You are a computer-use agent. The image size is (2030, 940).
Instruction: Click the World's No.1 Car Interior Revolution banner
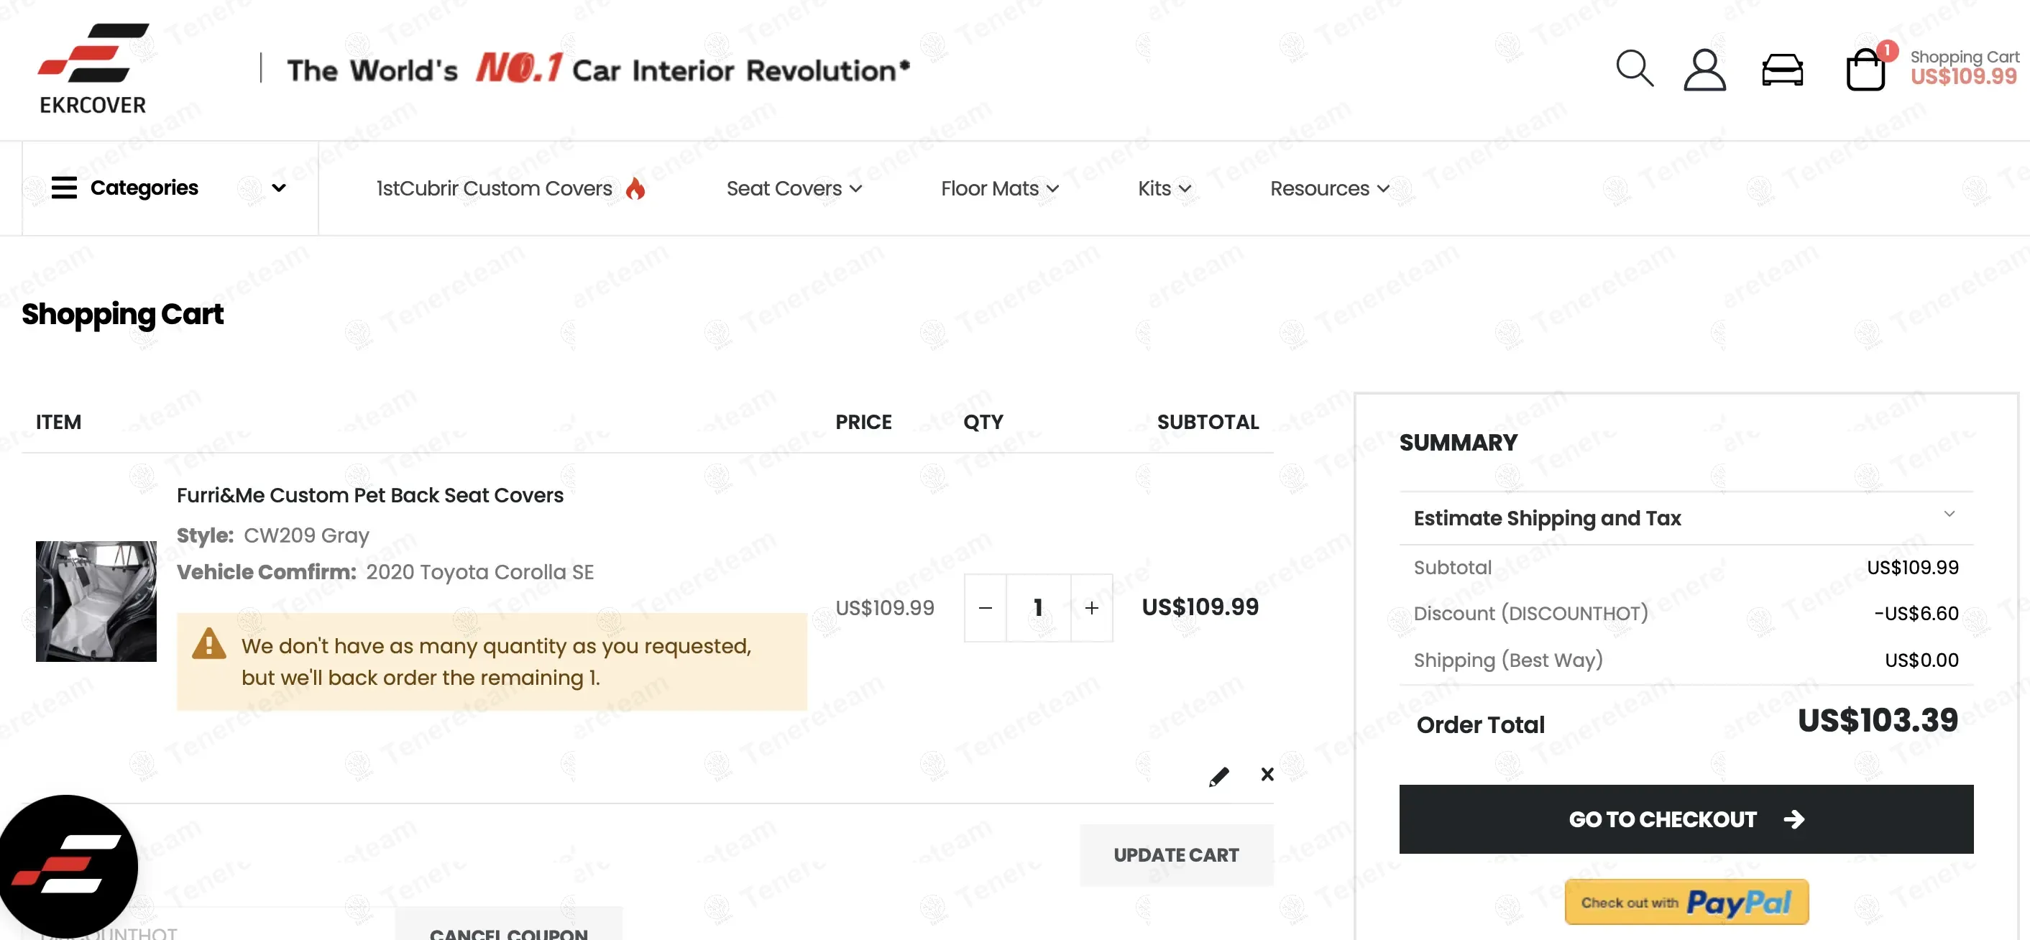pyautogui.click(x=598, y=69)
